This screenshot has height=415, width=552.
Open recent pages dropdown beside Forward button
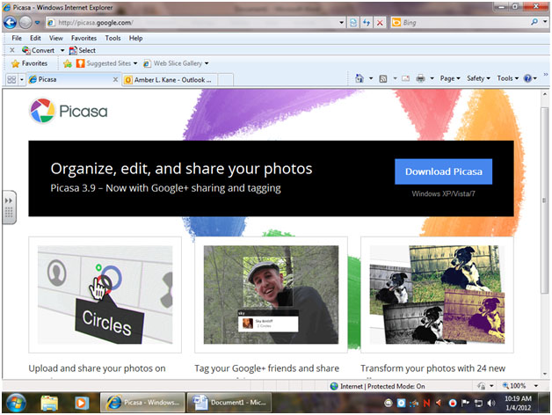[x=37, y=23]
